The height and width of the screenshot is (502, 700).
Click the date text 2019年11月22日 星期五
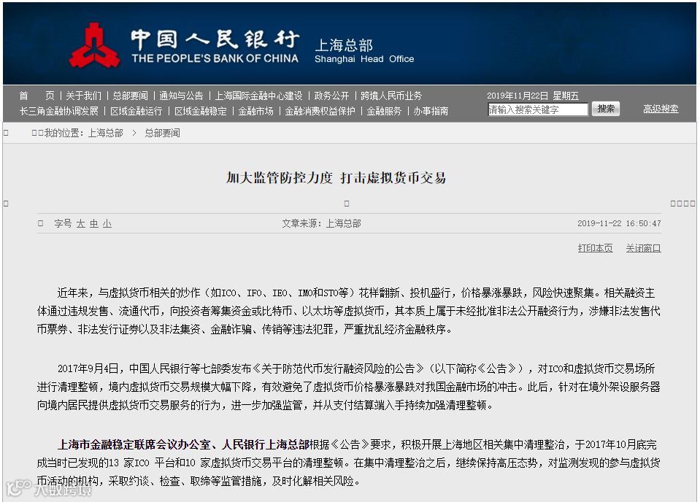(x=532, y=96)
